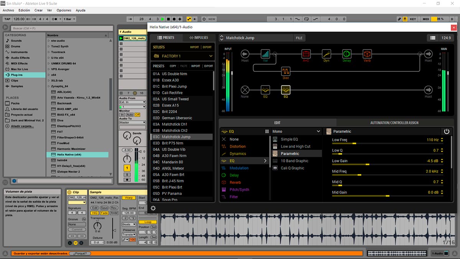Open the Mono routing dropdown
460x259 pixels.
[296, 131]
